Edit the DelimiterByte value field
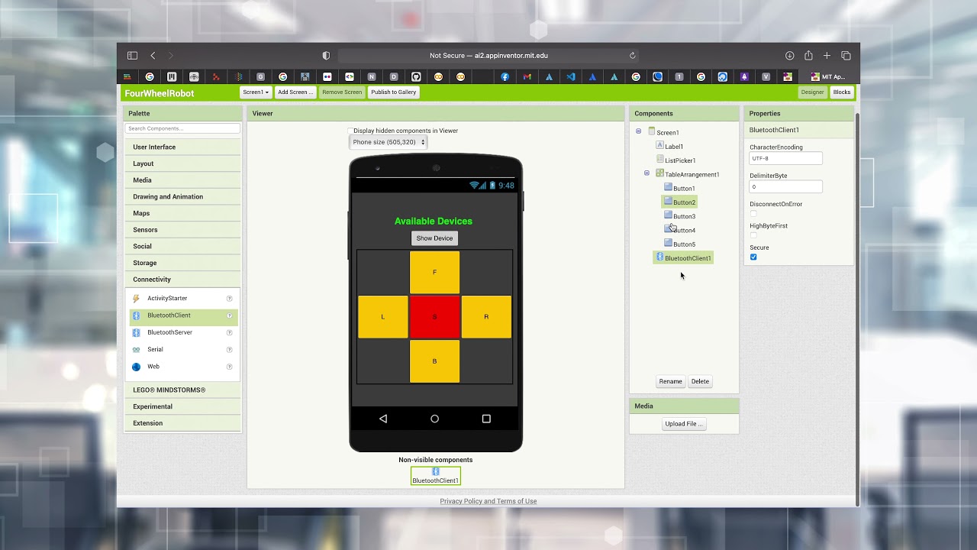The height and width of the screenshot is (550, 977). tap(785, 186)
